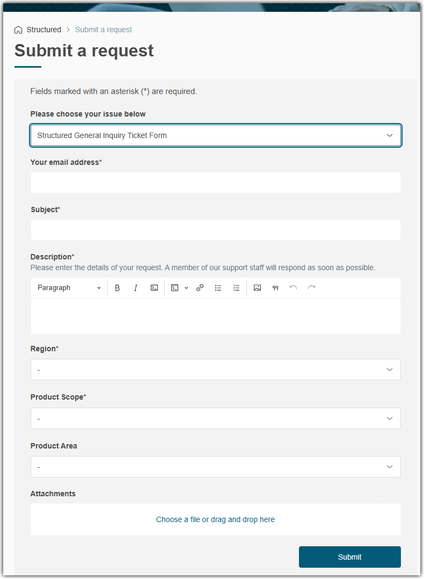424x579 pixels.
Task: Undo last edit in description
Action: pos(293,288)
